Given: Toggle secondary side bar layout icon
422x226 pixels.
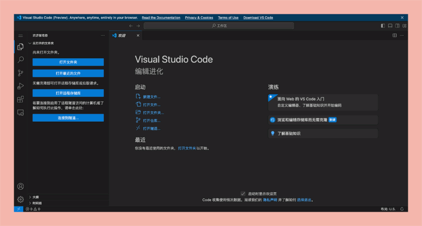Looking at the screenshot, I should coord(397,26).
